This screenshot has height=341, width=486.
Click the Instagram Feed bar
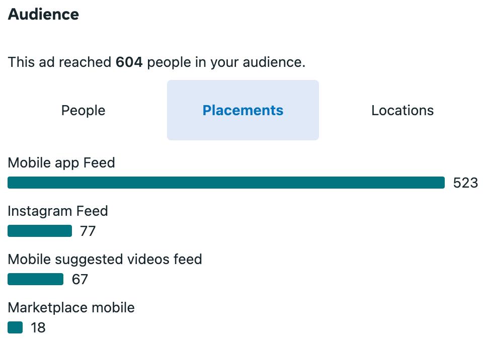(40, 231)
